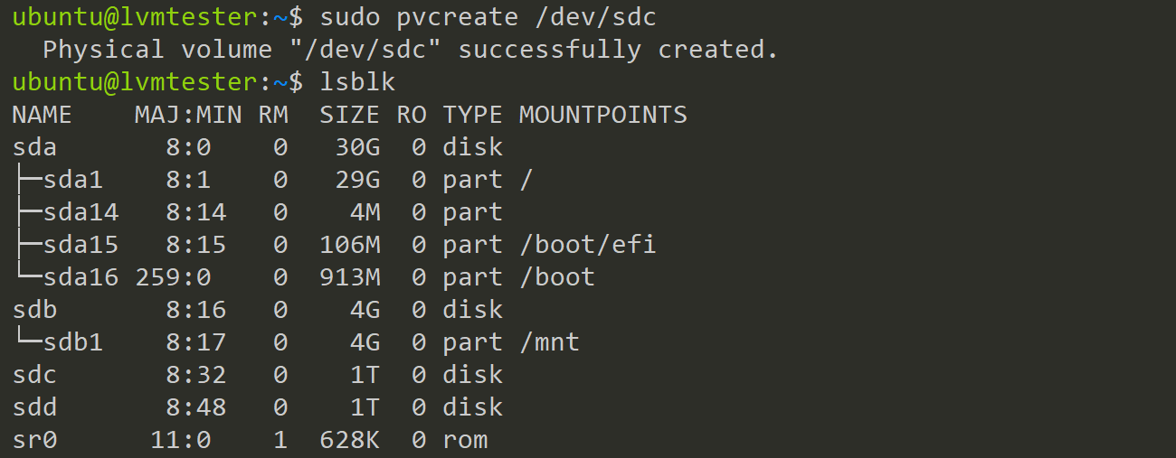Click the /boot/efi mount point
The height and width of the screenshot is (458, 1176).
587,245
